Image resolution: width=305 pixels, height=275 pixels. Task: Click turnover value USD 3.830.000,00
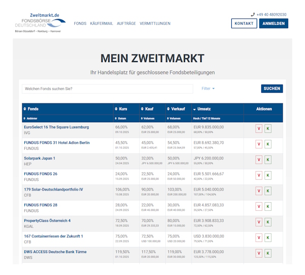209,236
